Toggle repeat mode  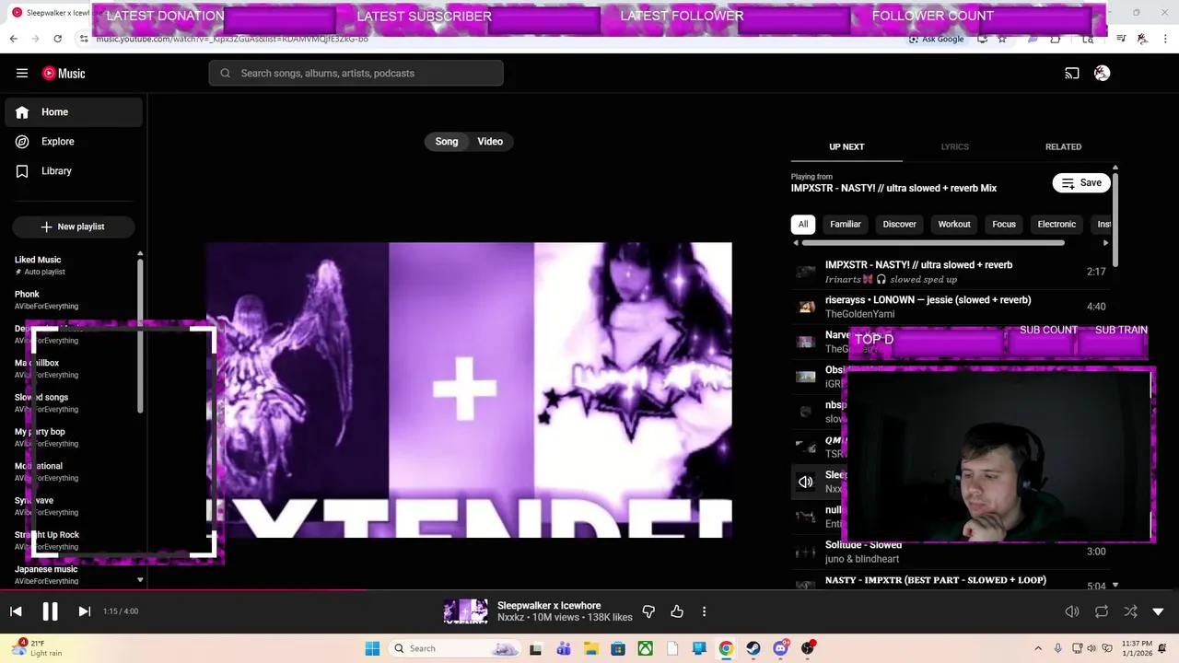1102,611
